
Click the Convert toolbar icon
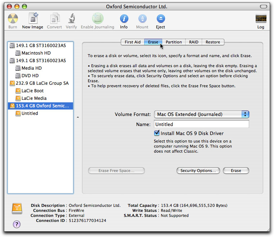pyautogui.click(x=55, y=18)
